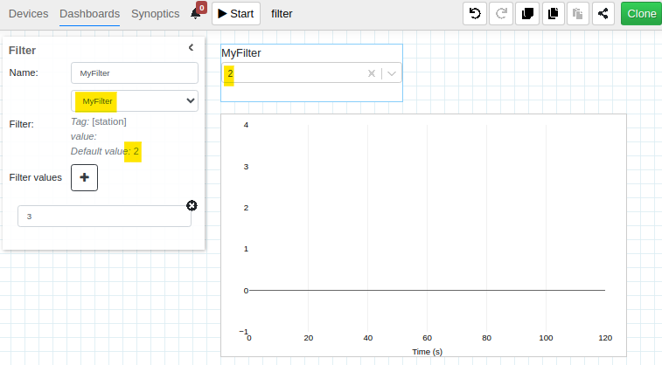
Task: Click the Name input field
Action: coord(135,73)
